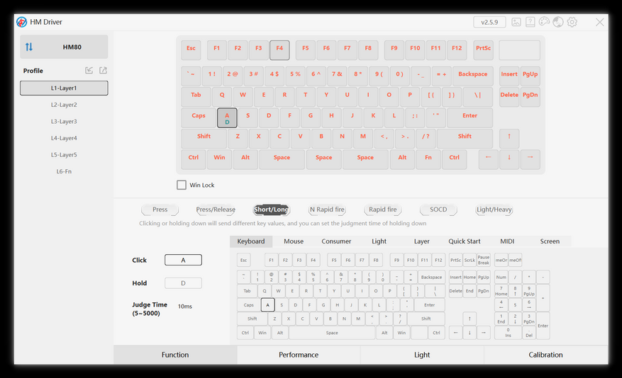Switch to the Mouse tab

(x=294, y=241)
